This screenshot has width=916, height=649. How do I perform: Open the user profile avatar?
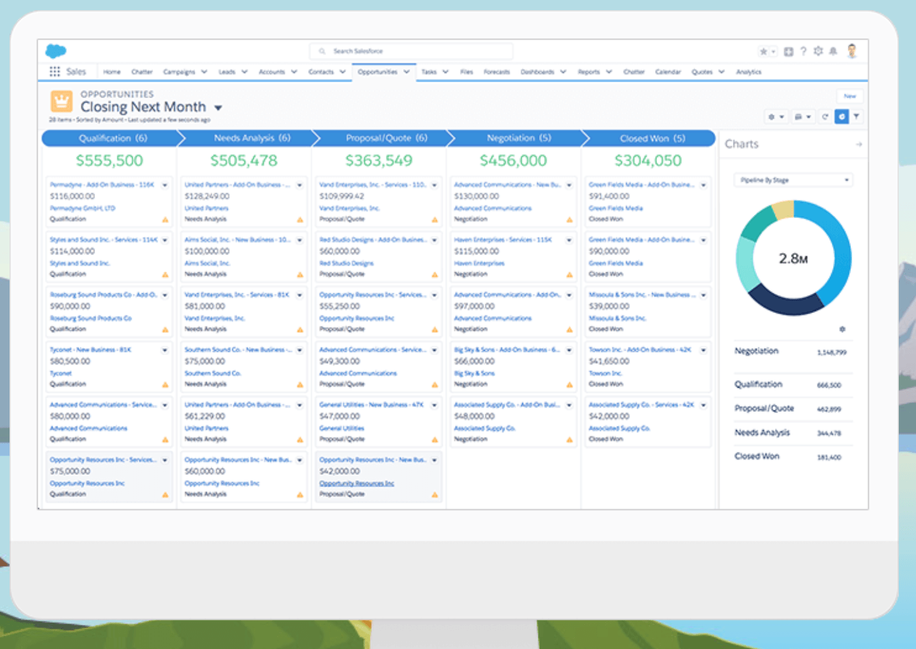[852, 51]
